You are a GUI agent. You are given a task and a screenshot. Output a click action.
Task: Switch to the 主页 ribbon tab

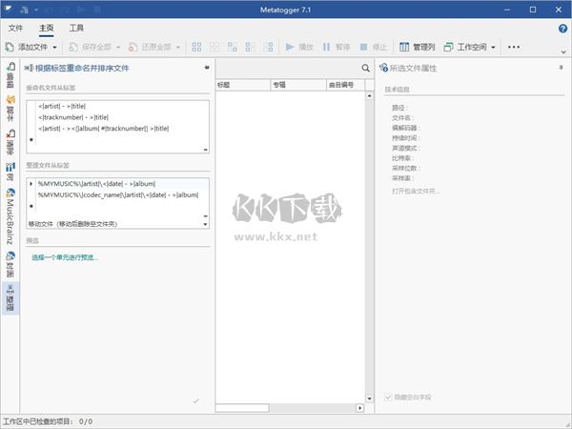pyautogui.click(x=47, y=28)
